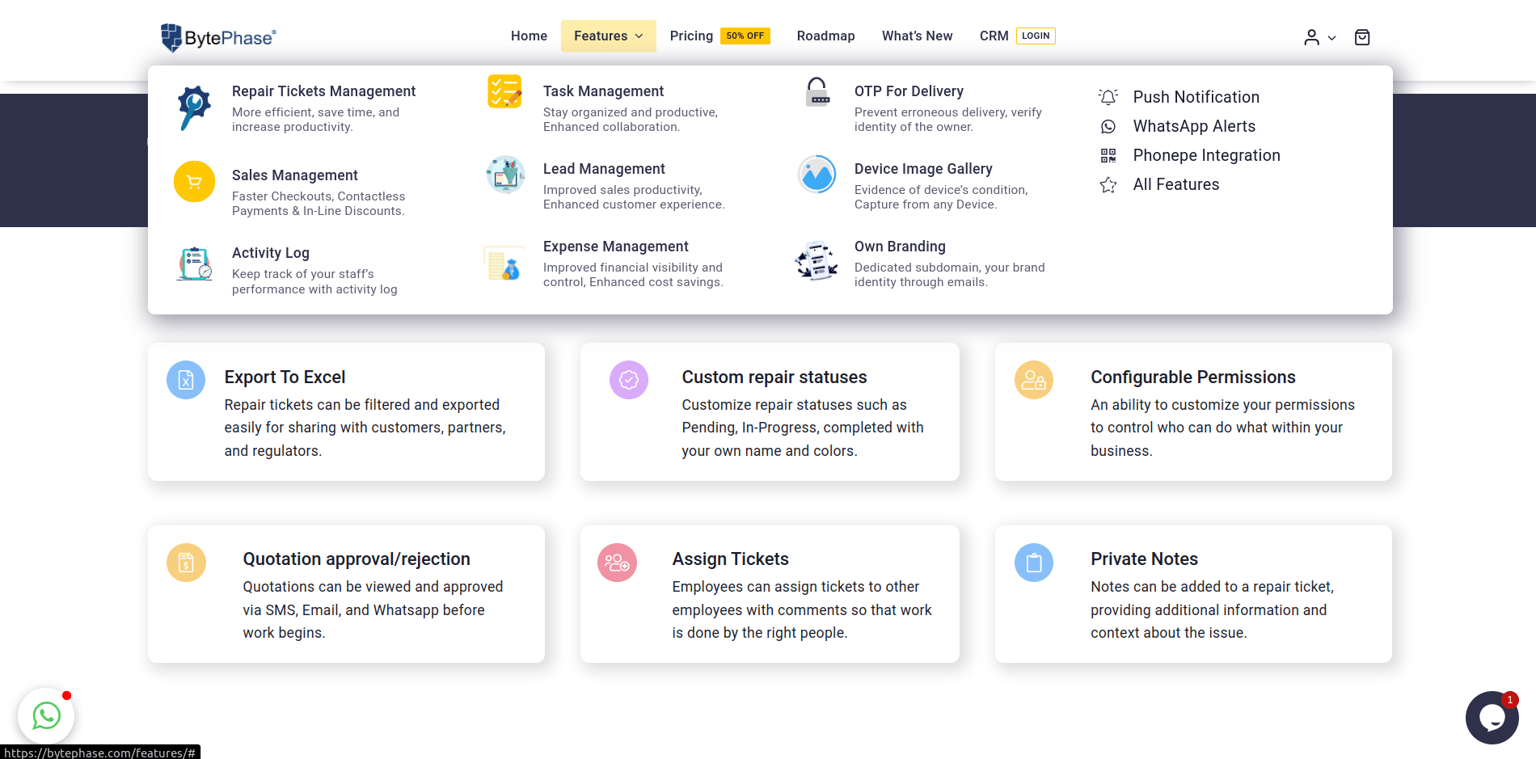Image resolution: width=1536 pixels, height=759 pixels.
Task: Go to the Home page
Action: [529, 36]
